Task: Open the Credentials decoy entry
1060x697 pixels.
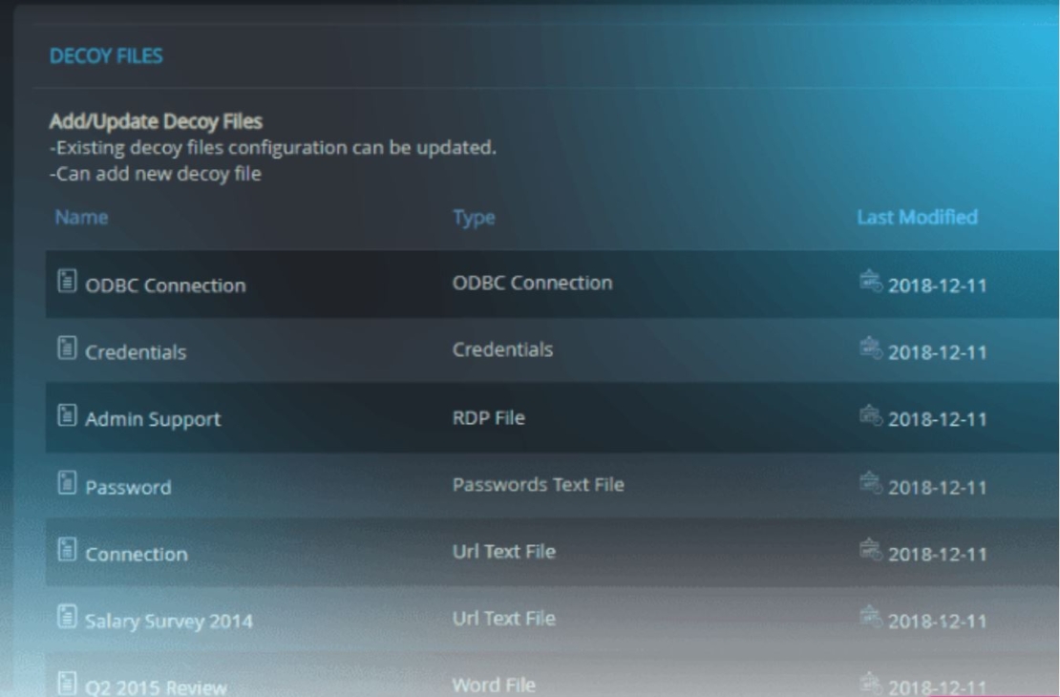Action: point(430,348)
